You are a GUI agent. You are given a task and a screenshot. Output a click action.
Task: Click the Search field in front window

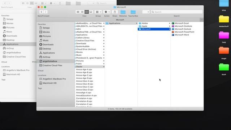coord(176,12)
